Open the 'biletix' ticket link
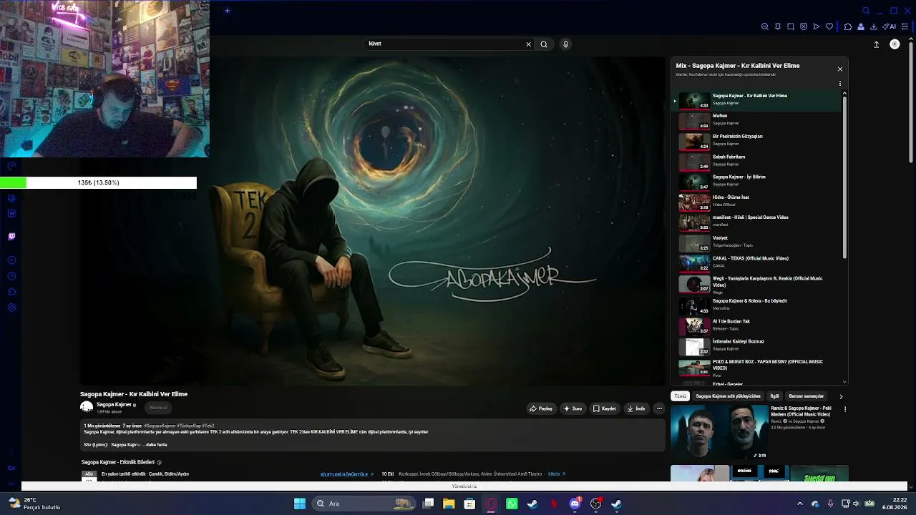Viewport: 916px width, 515px height. 557,474
